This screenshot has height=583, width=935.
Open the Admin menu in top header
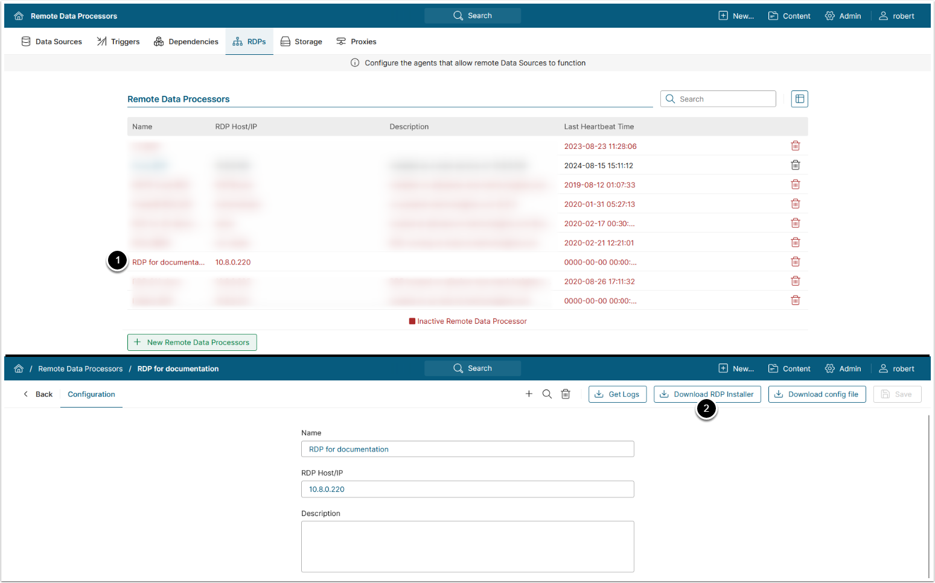click(843, 16)
